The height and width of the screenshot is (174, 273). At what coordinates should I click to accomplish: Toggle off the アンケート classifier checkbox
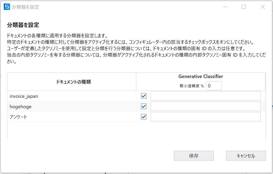pyautogui.click(x=143, y=117)
